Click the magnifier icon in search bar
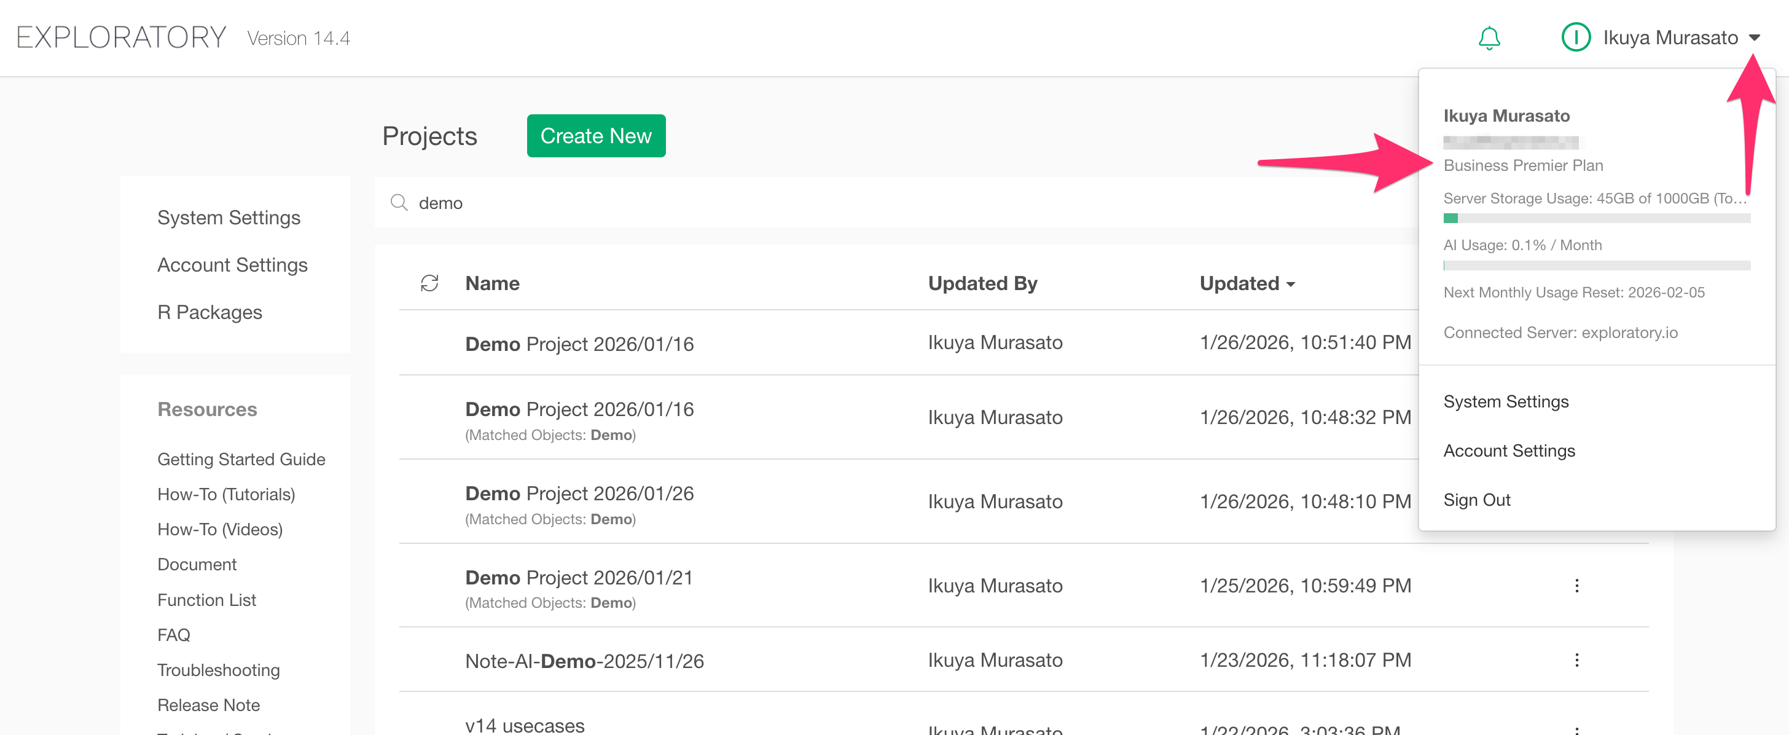The width and height of the screenshot is (1789, 735). click(399, 203)
